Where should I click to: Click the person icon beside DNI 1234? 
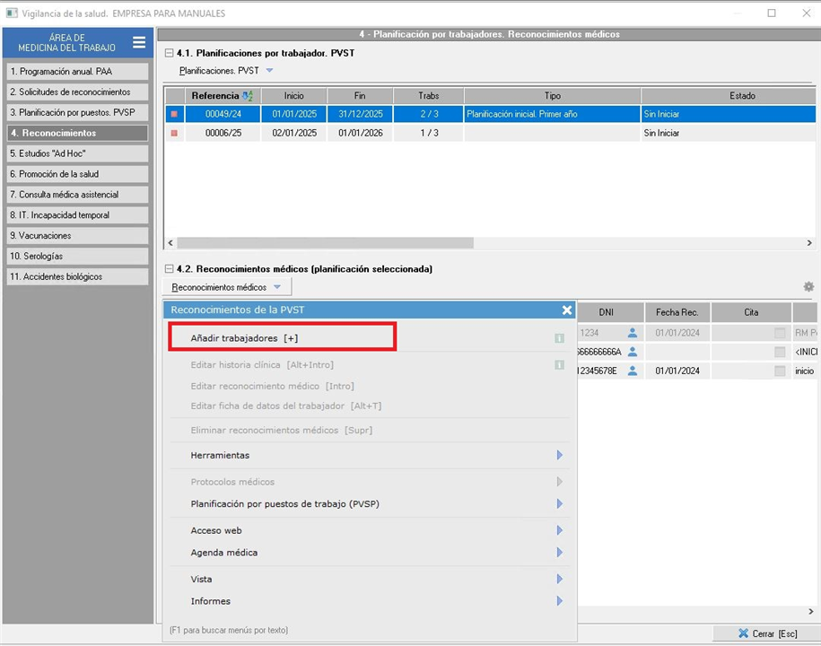(x=633, y=333)
